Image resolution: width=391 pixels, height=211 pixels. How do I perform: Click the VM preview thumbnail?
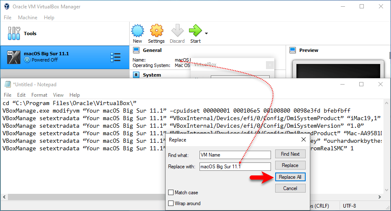(x=338, y=69)
